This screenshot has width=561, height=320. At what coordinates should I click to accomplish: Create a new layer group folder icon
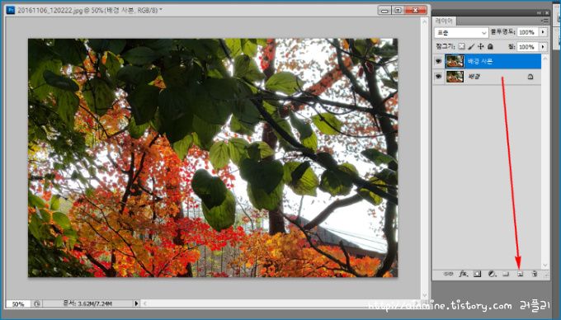[x=506, y=274]
